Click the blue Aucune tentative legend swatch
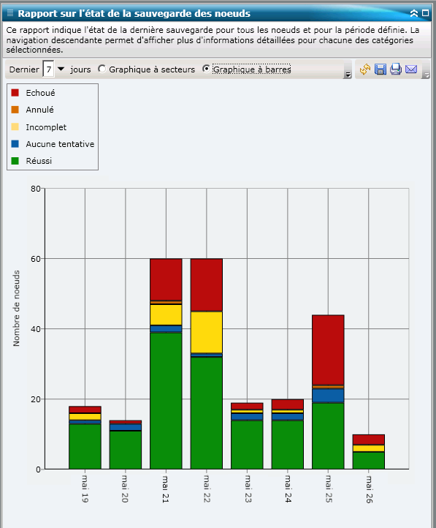436x528 pixels. point(15,144)
